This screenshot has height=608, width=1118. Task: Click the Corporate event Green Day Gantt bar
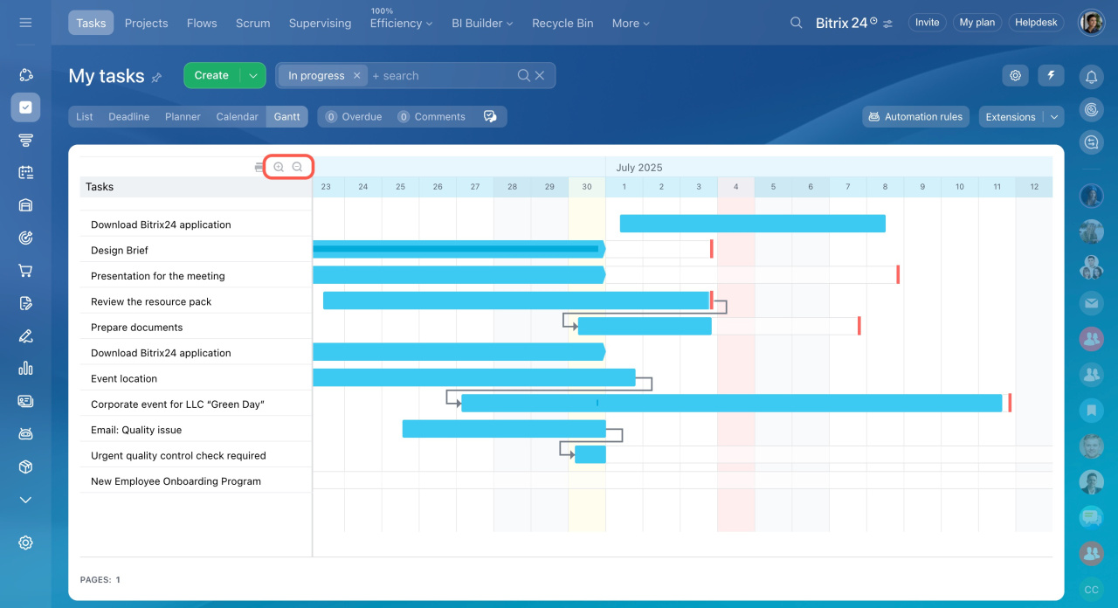coord(731,403)
